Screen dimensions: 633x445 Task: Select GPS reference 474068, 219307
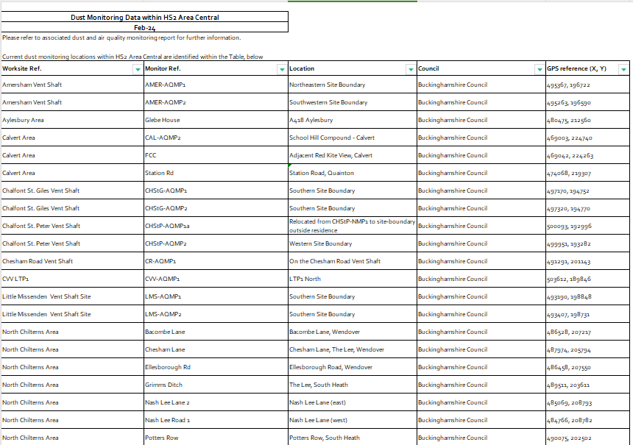pos(569,173)
